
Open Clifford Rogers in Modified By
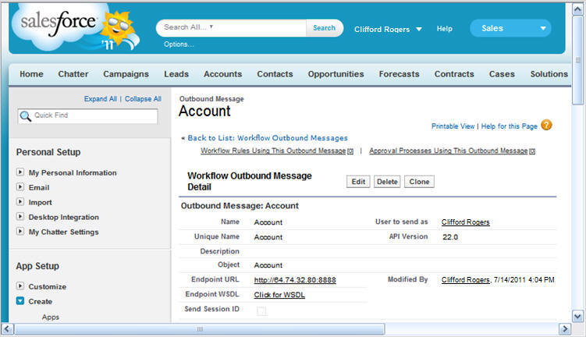coord(465,280)
